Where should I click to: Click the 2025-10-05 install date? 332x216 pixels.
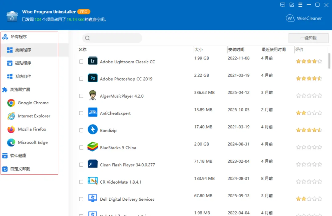pyautogui.click(x=239, y=110)
